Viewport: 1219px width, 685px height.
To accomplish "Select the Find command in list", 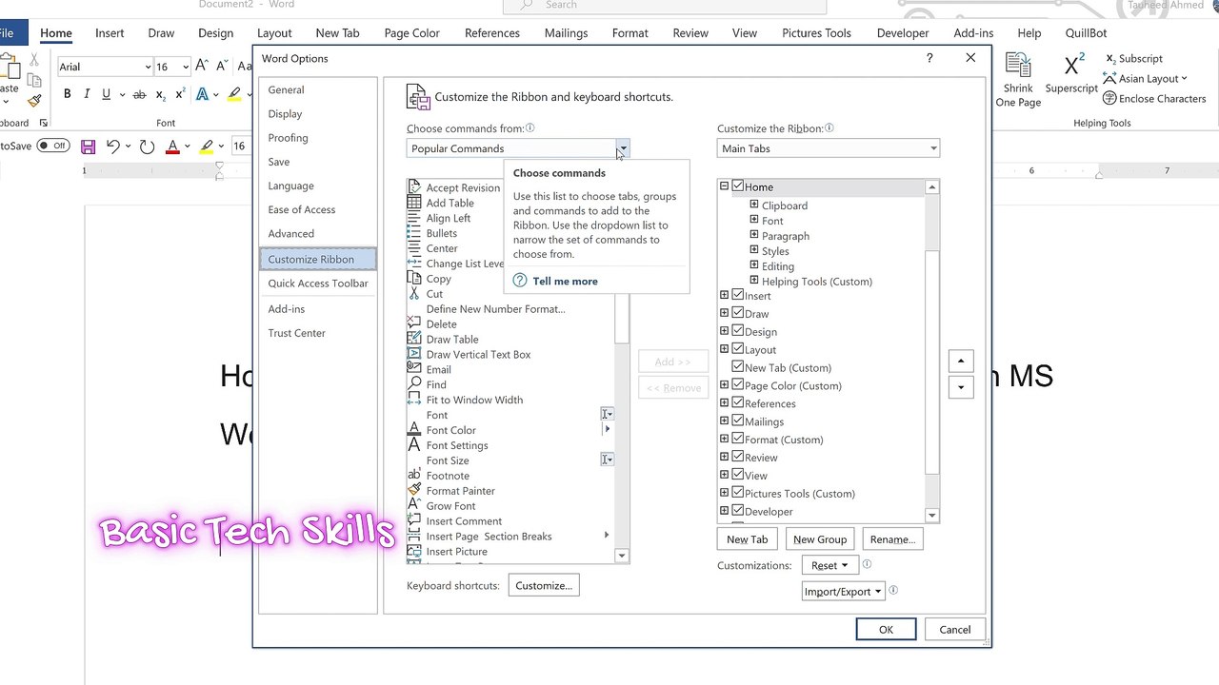I will coord(436,384).
